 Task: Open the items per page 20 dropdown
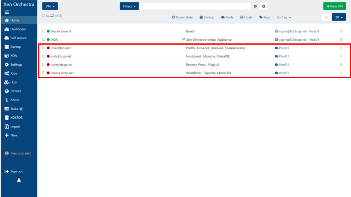click(339, 17)
